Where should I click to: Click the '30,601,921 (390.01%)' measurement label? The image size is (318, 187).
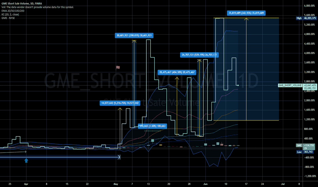[x=134, y=35]
